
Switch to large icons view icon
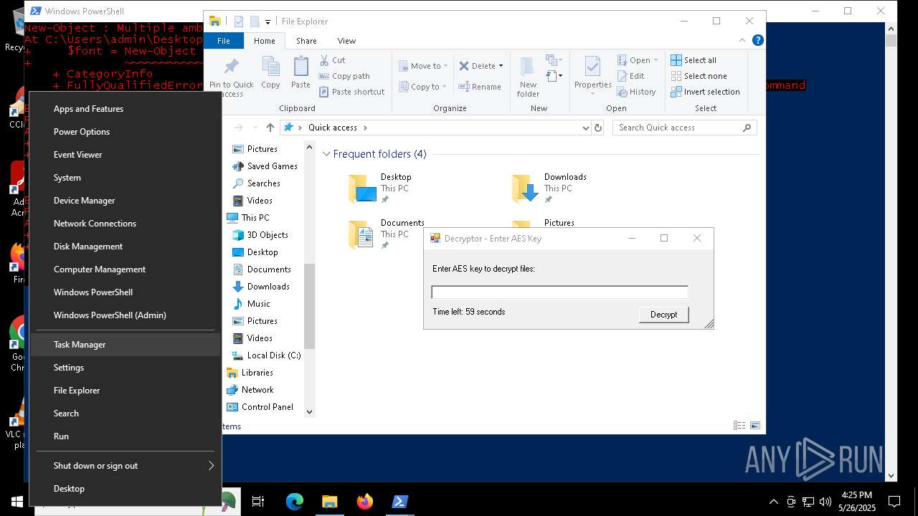(754, 426)
